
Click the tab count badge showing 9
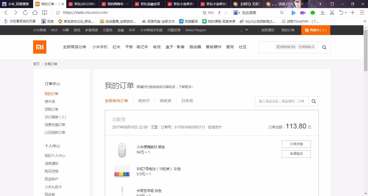320,4
